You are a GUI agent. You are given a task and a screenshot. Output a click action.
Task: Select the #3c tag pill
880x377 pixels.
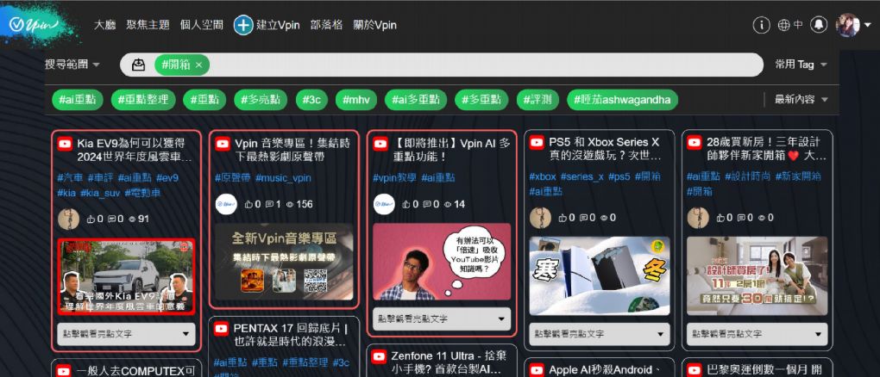(x=311, y=100)
